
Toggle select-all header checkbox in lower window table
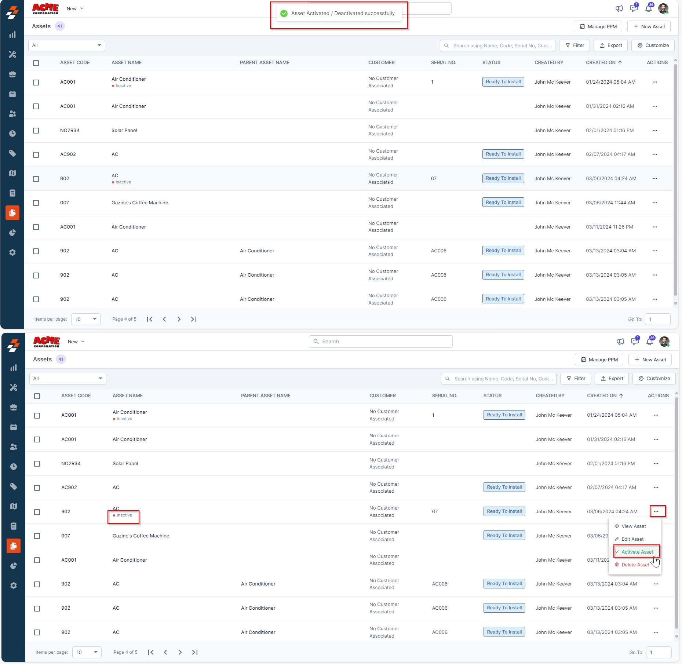pos(37,396)
